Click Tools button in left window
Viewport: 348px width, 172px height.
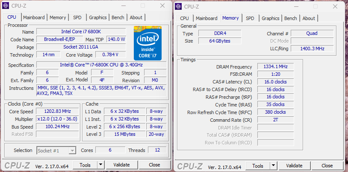click(x=85, y=165)
